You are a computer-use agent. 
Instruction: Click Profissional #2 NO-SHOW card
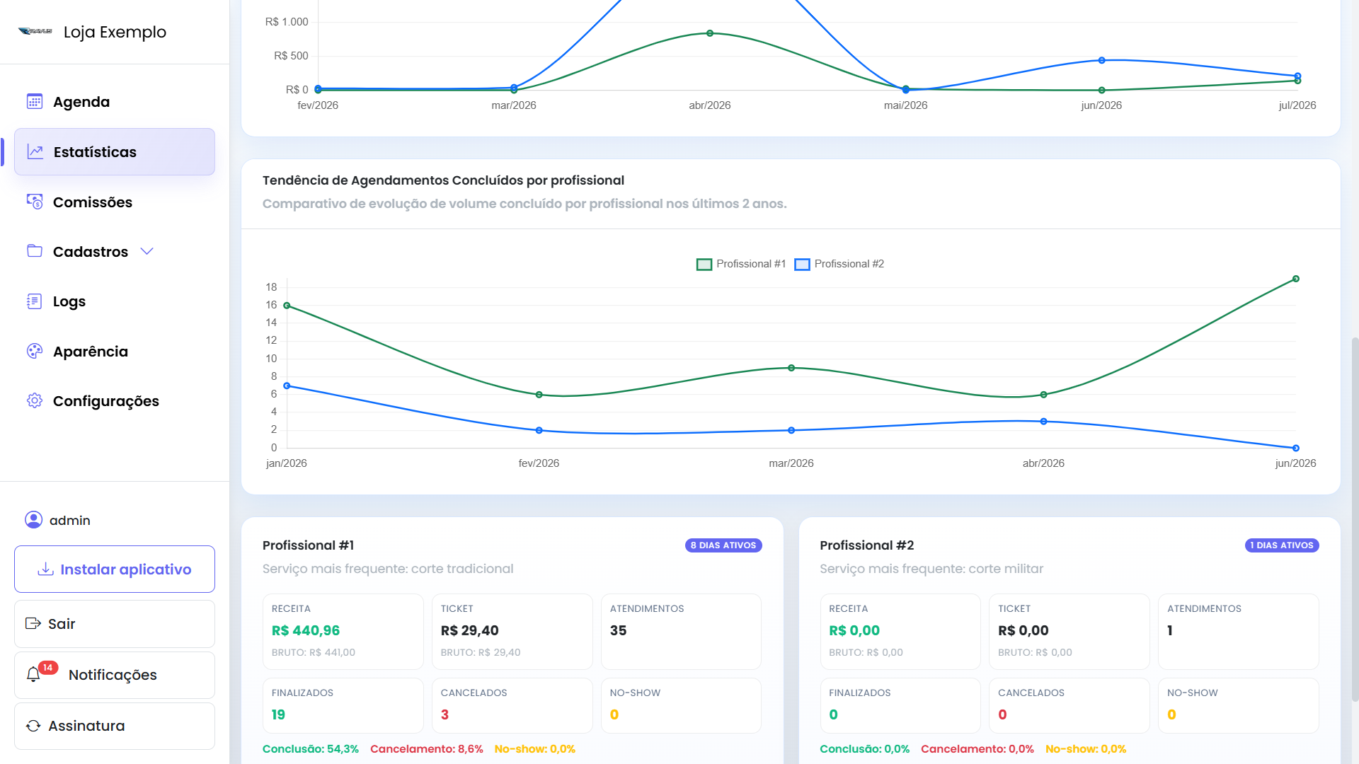tap(1239, 705)
